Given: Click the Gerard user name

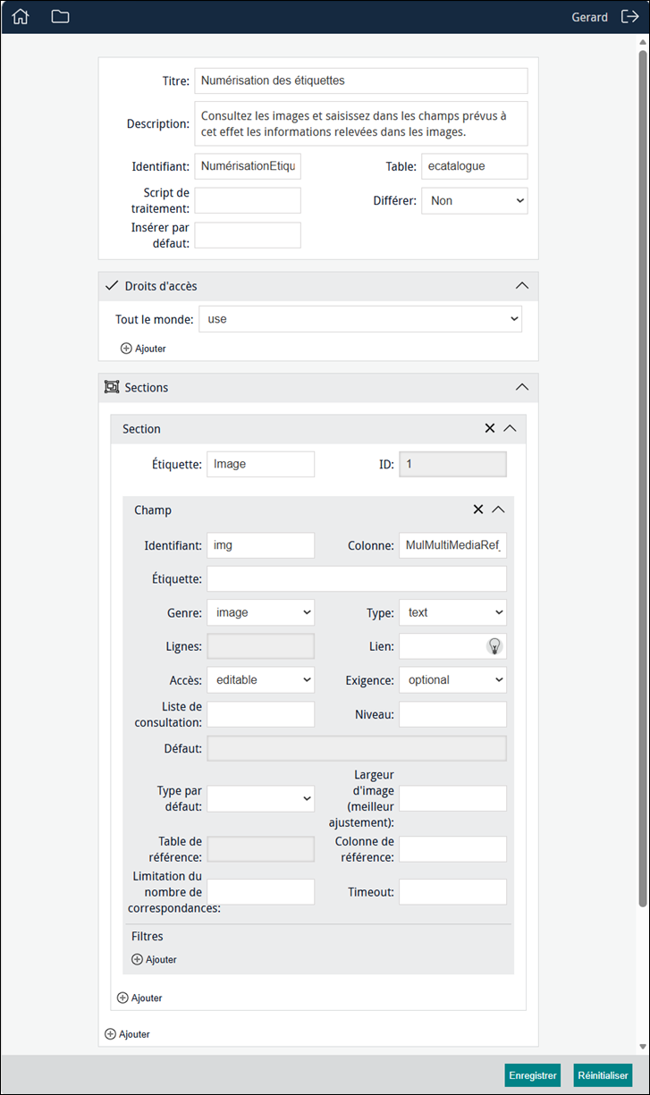Looking at the screenshot, I should 589,17.
